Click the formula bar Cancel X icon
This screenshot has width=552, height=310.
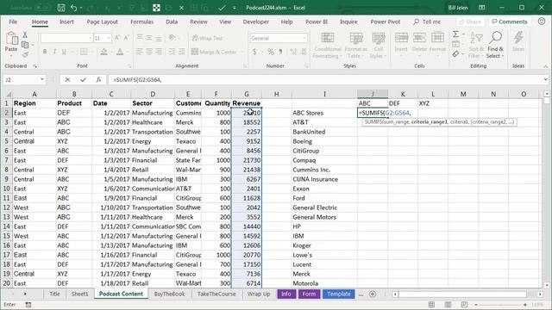tap(67, 80)
